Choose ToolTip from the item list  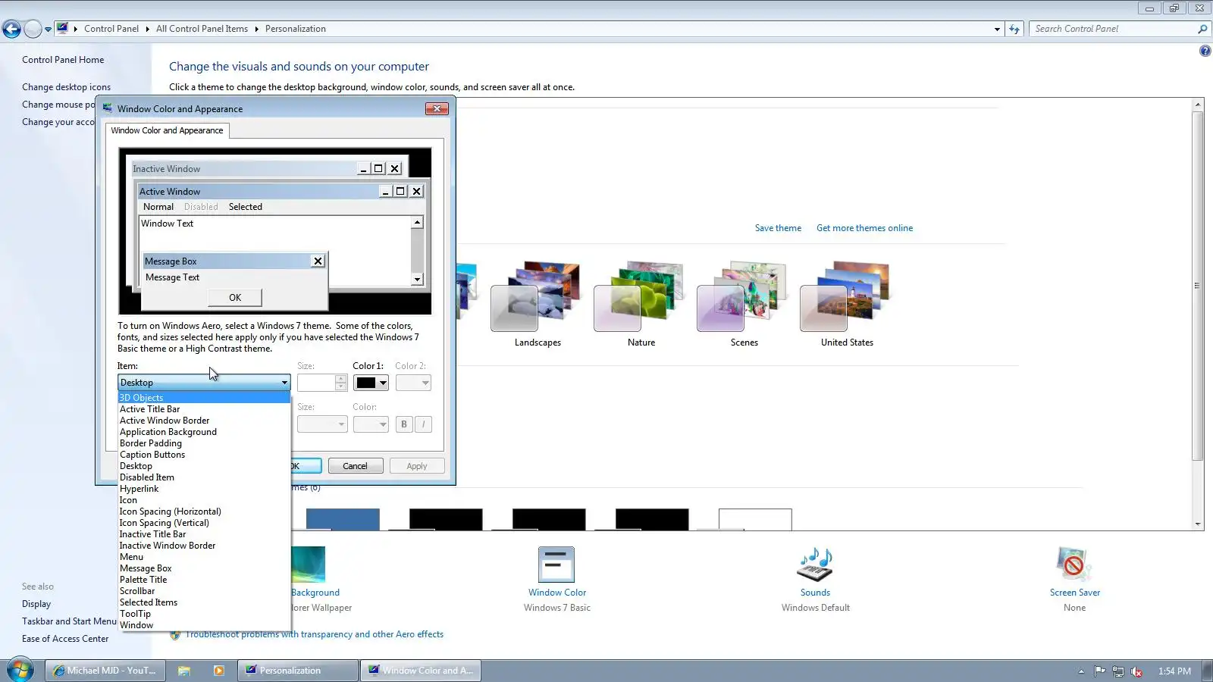pos(204,614)
